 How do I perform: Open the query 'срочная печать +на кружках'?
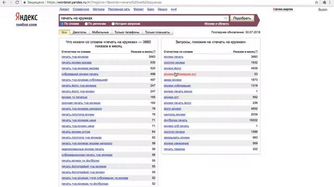[x=81, y=103]
